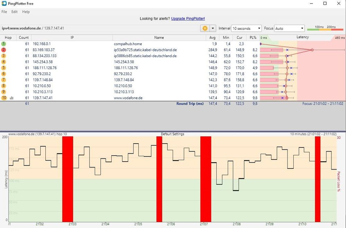Click average value 284,9 for hop 2
The image size is (346, 228).
[x=213, y=50]
